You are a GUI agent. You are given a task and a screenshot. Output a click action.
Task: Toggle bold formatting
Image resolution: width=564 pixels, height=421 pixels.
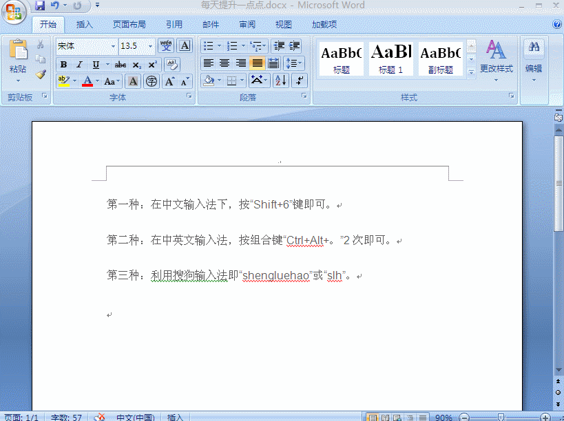click(63, 65)
